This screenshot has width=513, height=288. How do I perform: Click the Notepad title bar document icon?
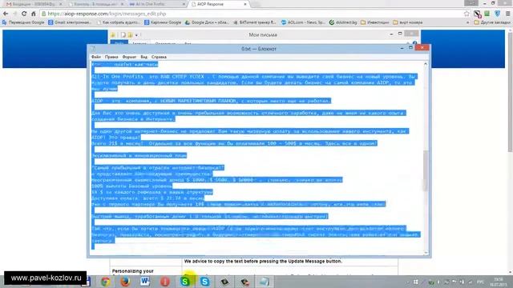[93, 49]
